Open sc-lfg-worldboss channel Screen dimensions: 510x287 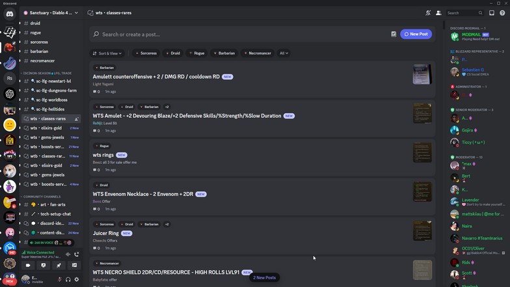pyautogui.click(x=51, y=100)
